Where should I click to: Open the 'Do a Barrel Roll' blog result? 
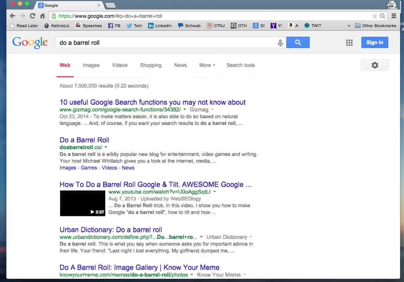pyautogui.click(x=85, y=140)
